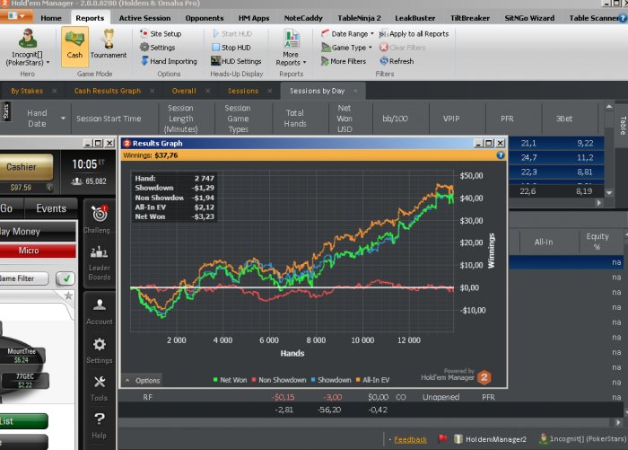Open Leader Boards in PokerStars sidebar

[99, 263]
